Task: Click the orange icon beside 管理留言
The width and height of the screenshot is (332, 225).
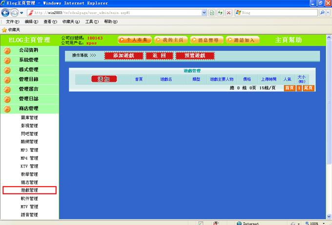Action: click(x=7, y=89)
